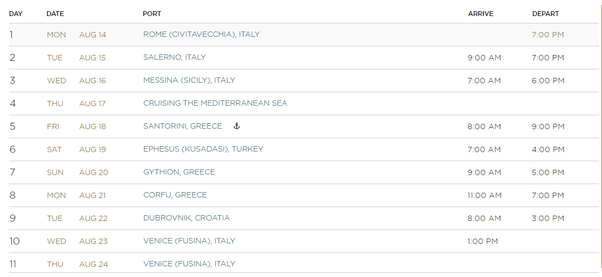Open the Rome (Civitavecchia), Italy port link
Image resolution: width=602 pixels, height=277 pixels.
(x=201, y=35)
